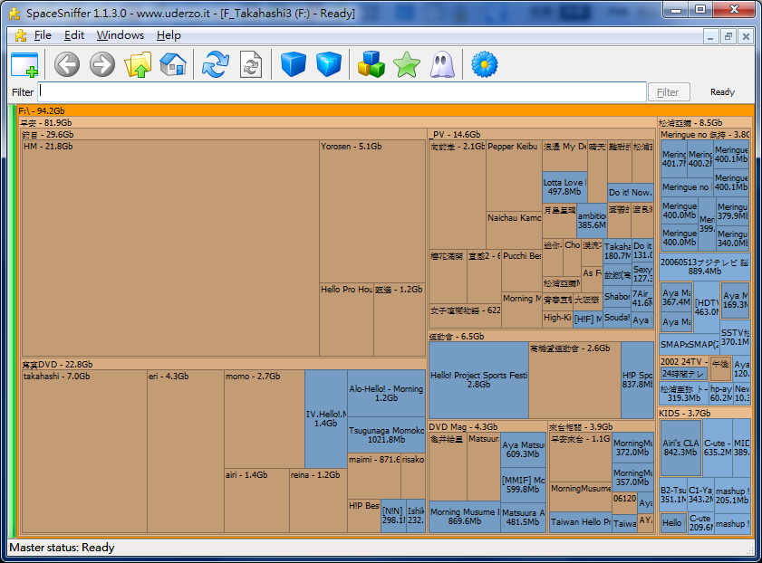762x563 pixels.
Task: Select the Lotta Love 497.8Mb file
Action: (x=564, y=186)
